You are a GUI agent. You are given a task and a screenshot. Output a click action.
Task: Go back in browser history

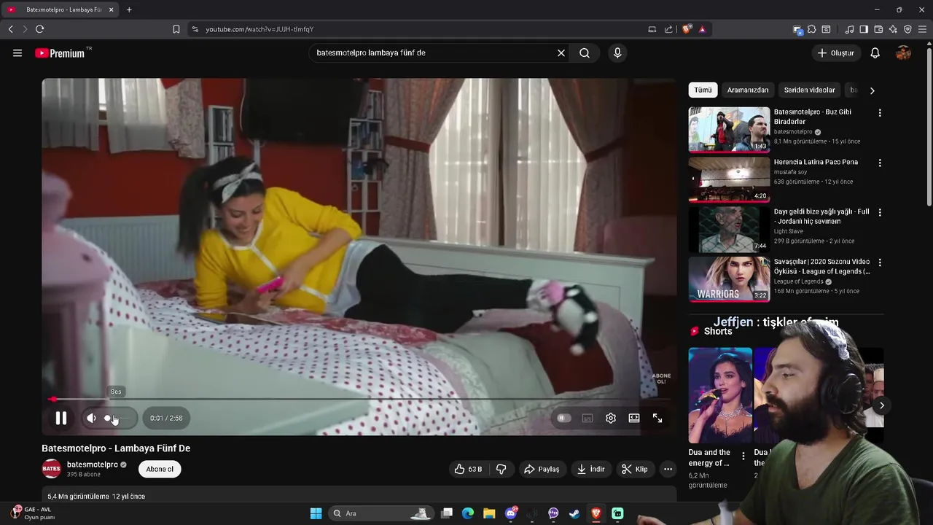coord(10,29)
